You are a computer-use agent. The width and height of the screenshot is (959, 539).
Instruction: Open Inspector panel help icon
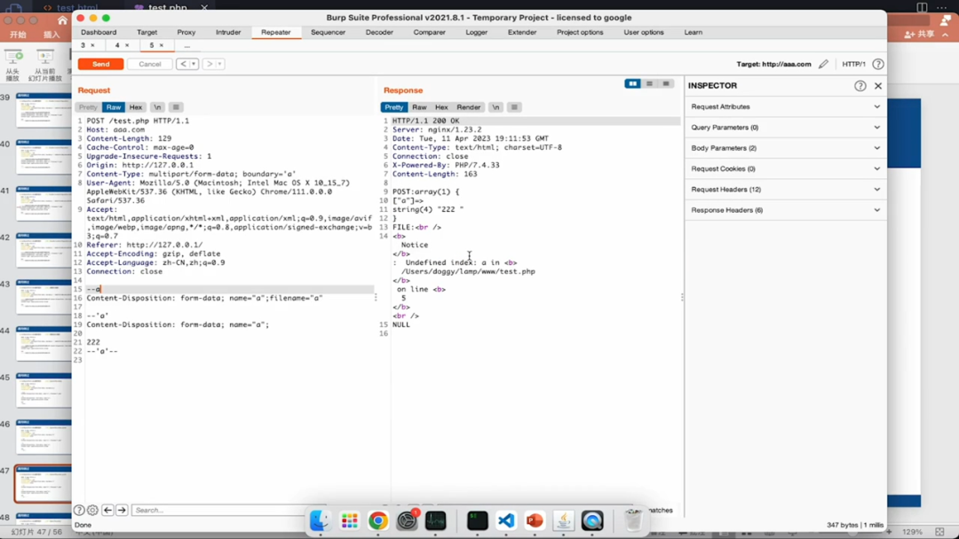coord(860,86)
